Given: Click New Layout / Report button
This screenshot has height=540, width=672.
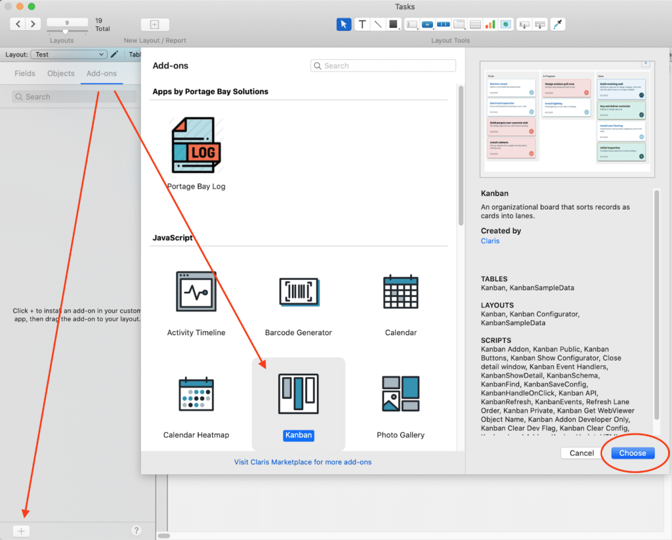Looking at the screenshot, I should [155, 24].
